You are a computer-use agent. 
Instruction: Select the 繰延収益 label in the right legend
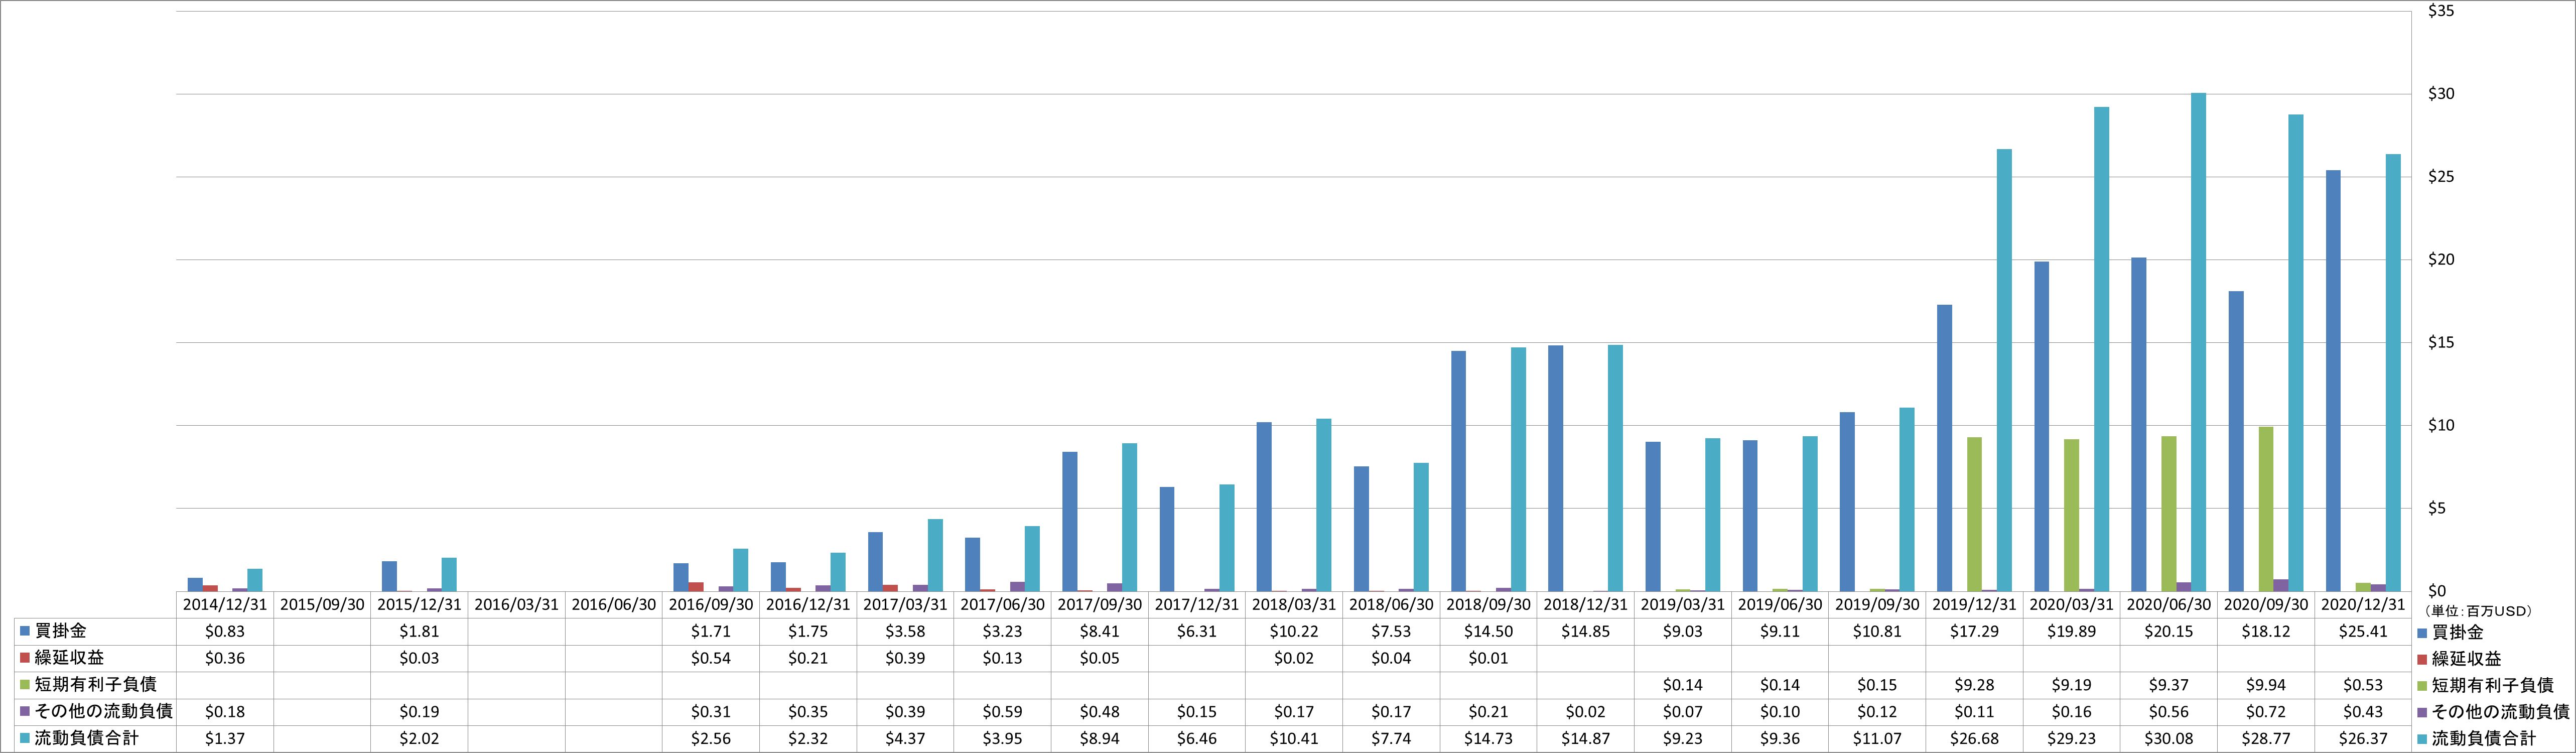pos(2466,659)
